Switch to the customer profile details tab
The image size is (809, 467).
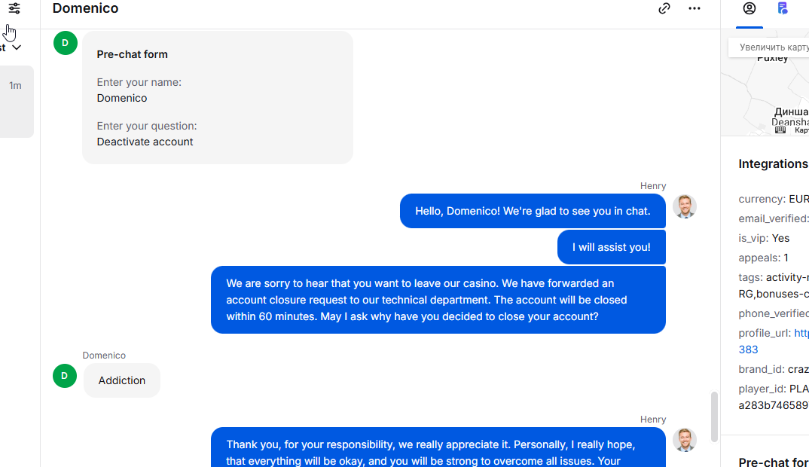[749, 9]
